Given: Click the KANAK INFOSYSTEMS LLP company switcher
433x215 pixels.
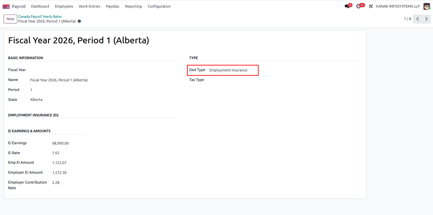Looking at the screenshot, I should pyautogui.click(x=398, y=6).
